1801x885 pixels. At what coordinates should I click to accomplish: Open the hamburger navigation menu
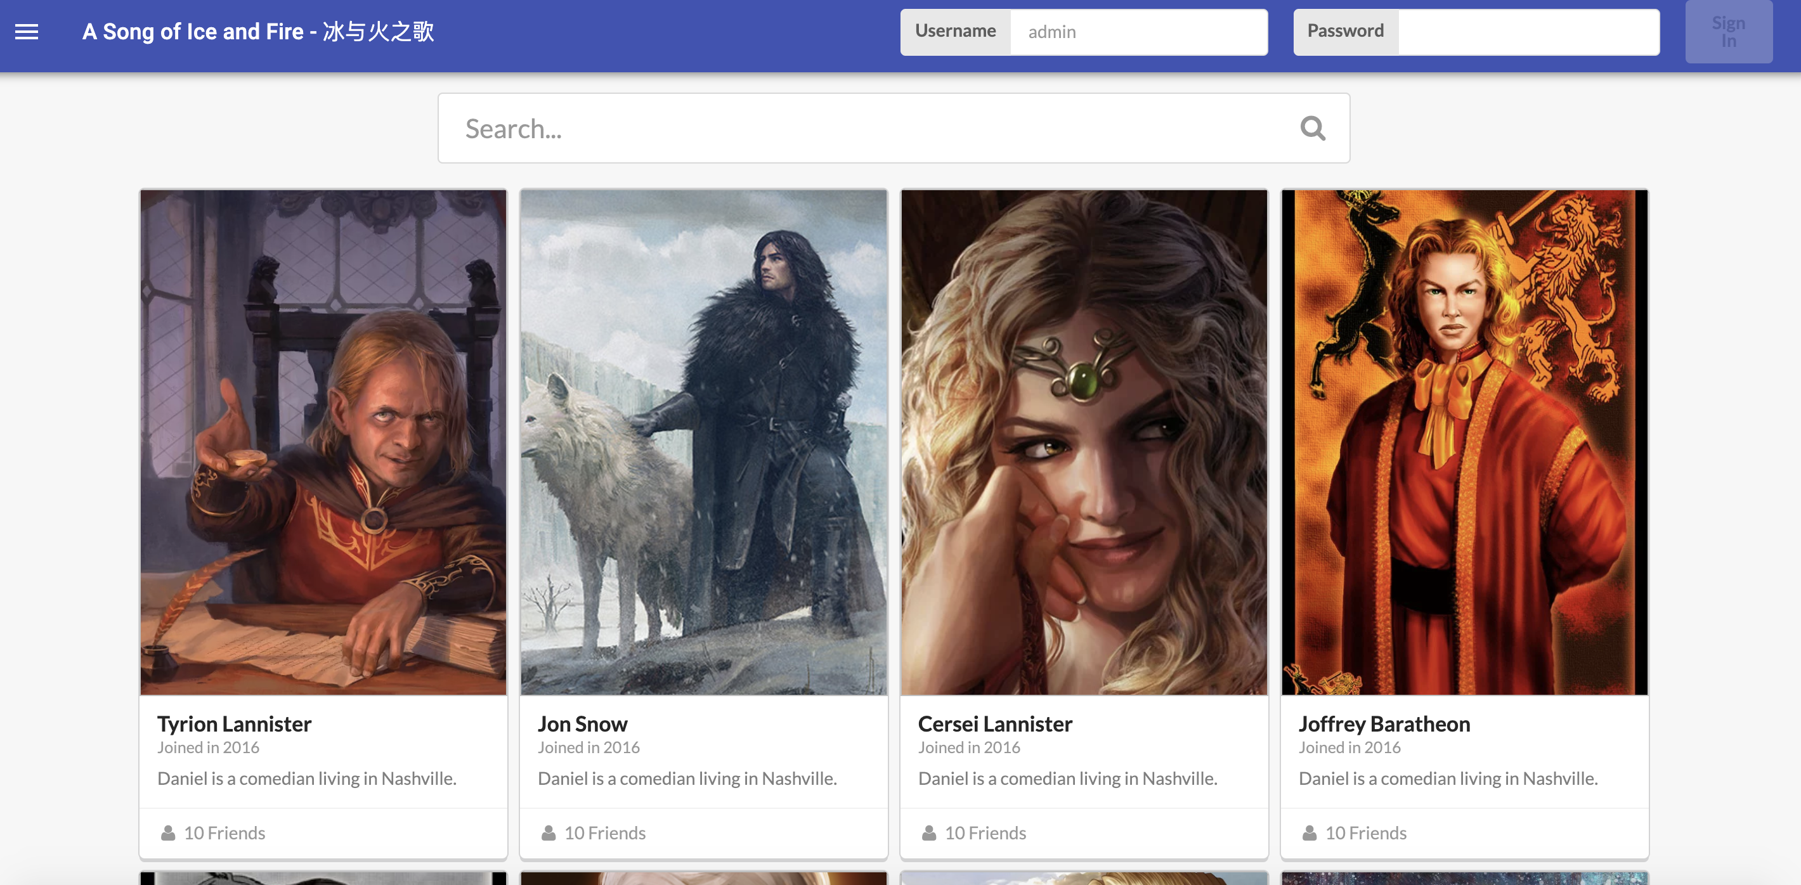tap(27, 32)
